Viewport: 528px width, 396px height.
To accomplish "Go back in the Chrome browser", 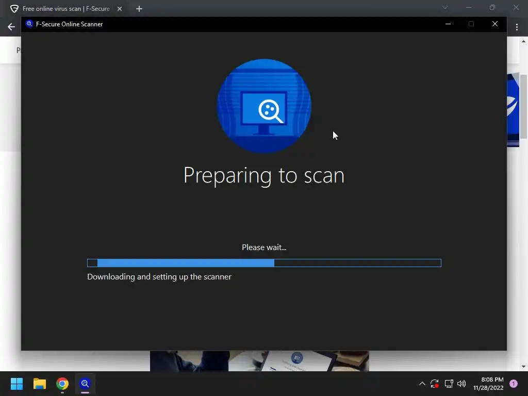I will pos(11,27).
